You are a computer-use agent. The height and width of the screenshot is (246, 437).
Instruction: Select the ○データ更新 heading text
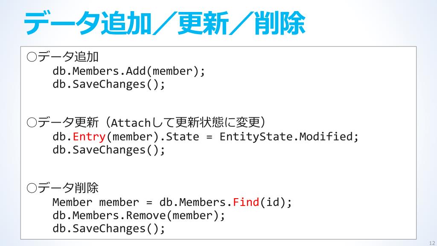(62, 123)
